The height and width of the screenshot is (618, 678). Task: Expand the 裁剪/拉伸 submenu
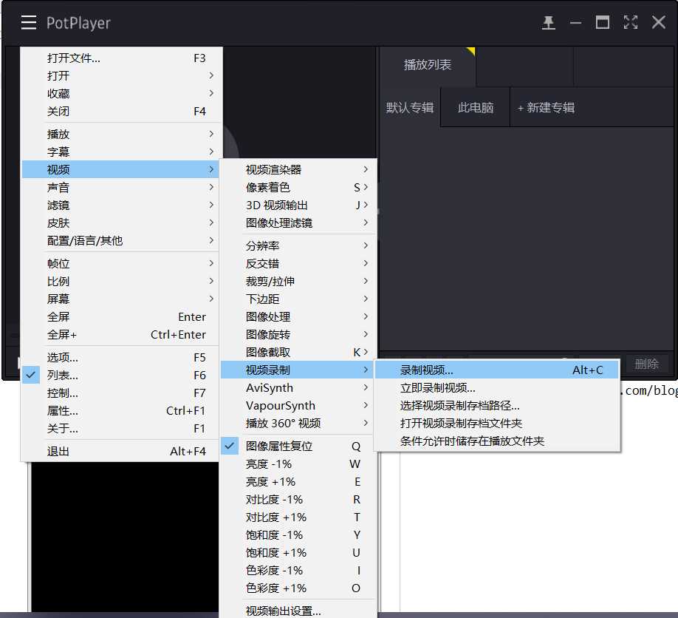(x=298, y=282)
